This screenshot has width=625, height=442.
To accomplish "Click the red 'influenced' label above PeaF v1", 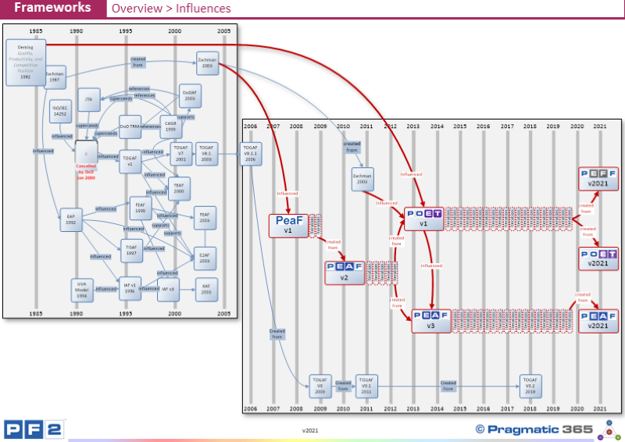I will click(287, 194).
